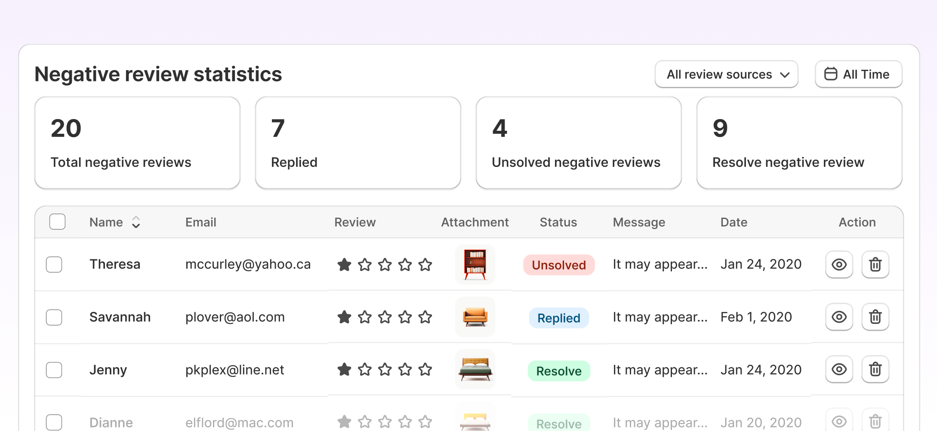
Task: View Savannah's review details
Action: (838, 317)
